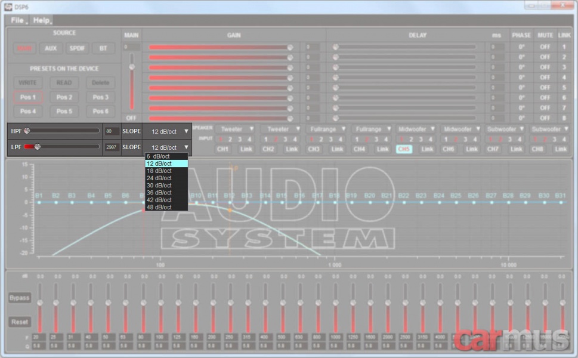This screenshot has height=358, width=578.
Task: Select preset Pos 4
Action: tap(27, 112)
